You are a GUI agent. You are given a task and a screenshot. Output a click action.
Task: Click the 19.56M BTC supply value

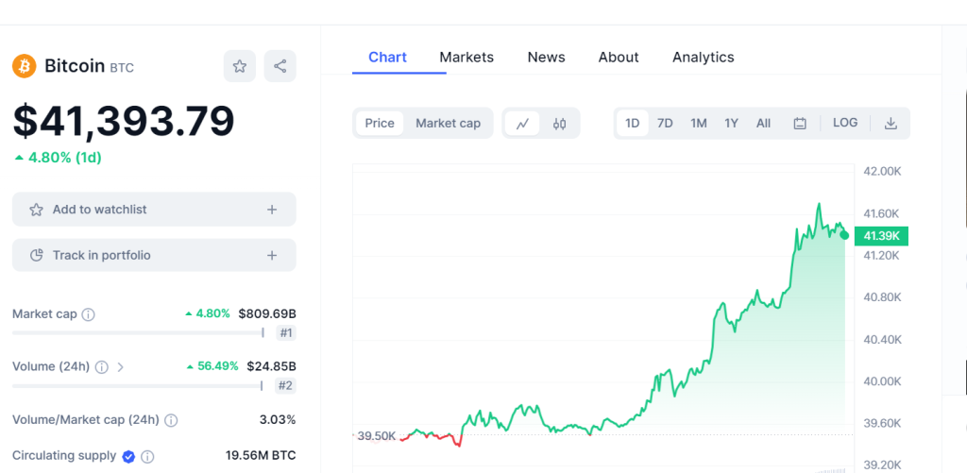(x=261, y=456)
